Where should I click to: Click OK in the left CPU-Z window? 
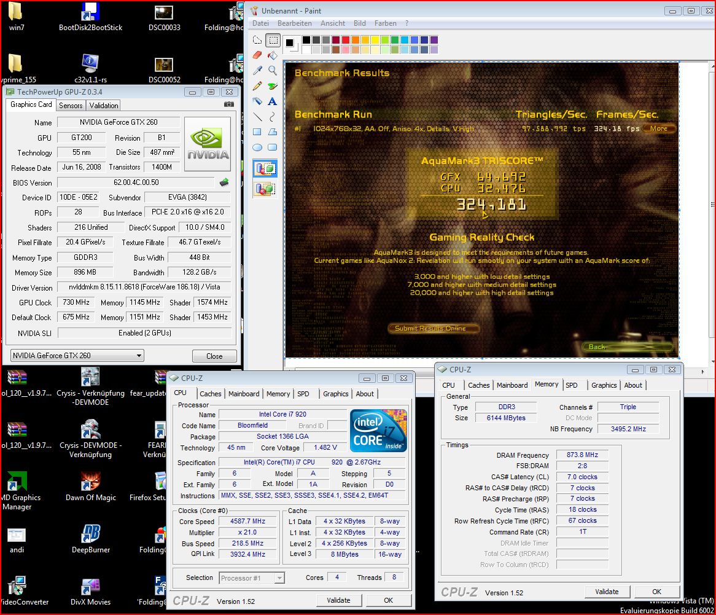click(388, 600)
